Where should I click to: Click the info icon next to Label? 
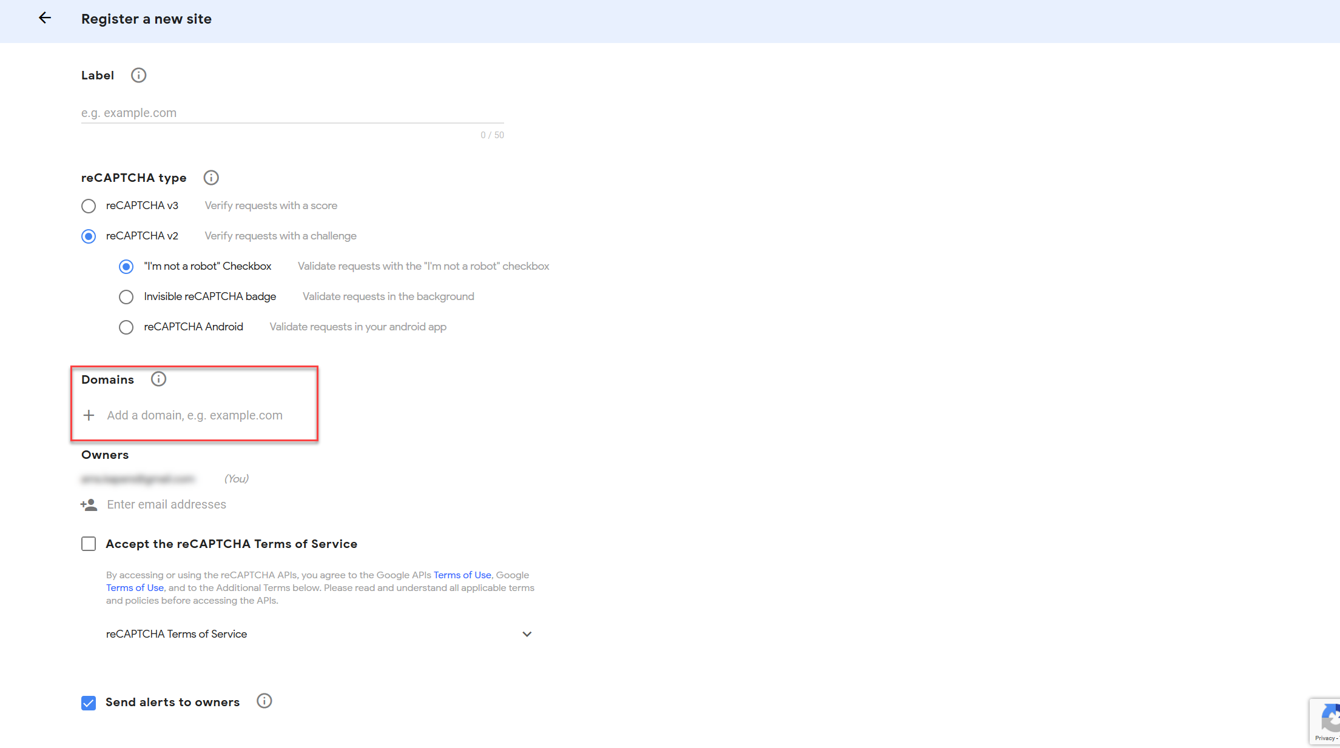point(138,75)
